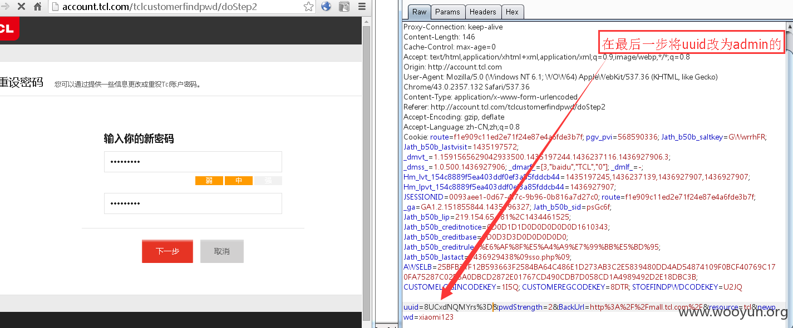Click the Hm_lpvt cookie line
Viewport: 793px width, 328px height.
[x=509, y=187]
